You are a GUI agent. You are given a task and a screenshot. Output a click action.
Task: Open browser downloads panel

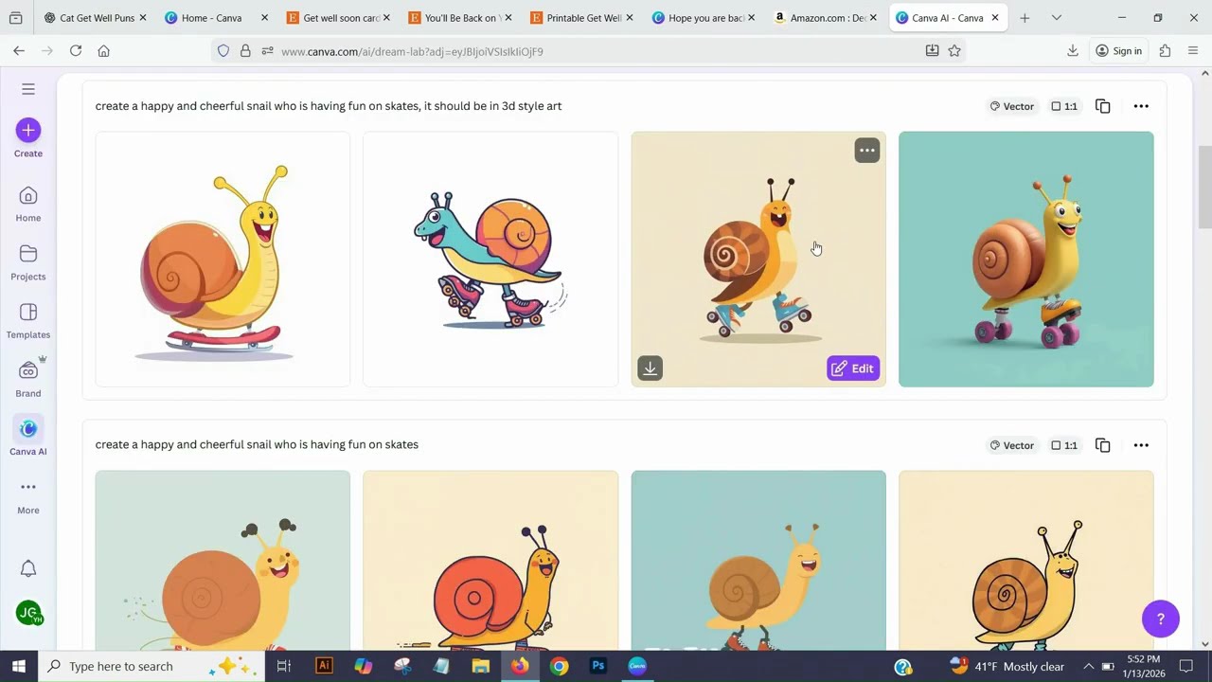click(x=1073, y=51)
